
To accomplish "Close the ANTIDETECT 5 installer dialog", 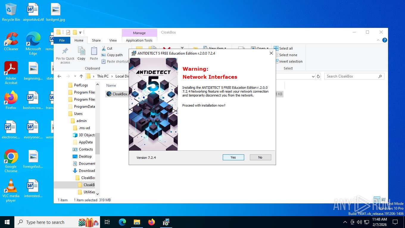I will [x=271, y=53].
